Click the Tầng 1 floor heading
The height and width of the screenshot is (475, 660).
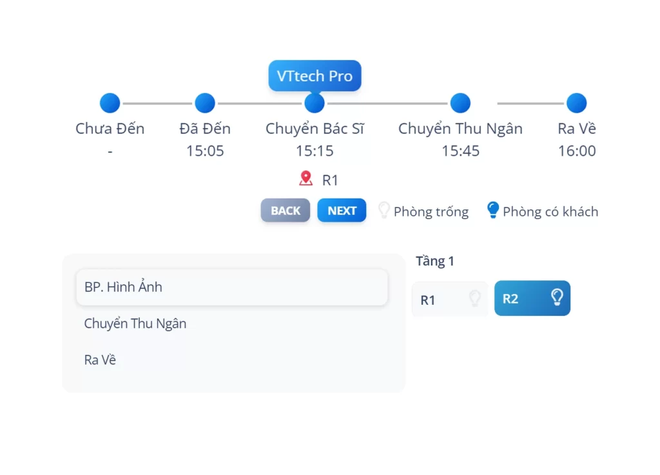click(x=435, y=261)
